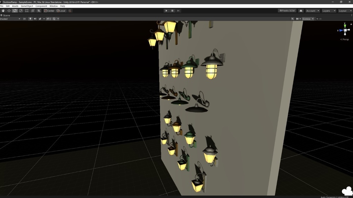This screenshot has height=198, width=353.
Task: Open the Layers dropdown
Action: coord(329,11)
